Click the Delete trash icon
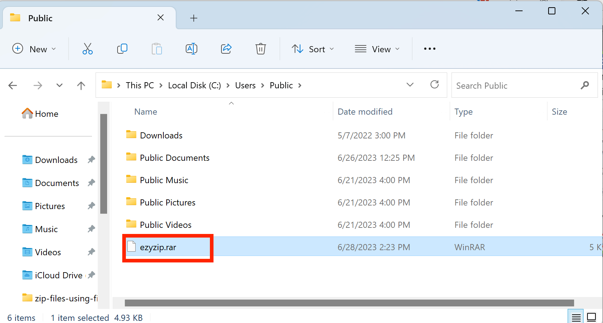 coord(260,49)
